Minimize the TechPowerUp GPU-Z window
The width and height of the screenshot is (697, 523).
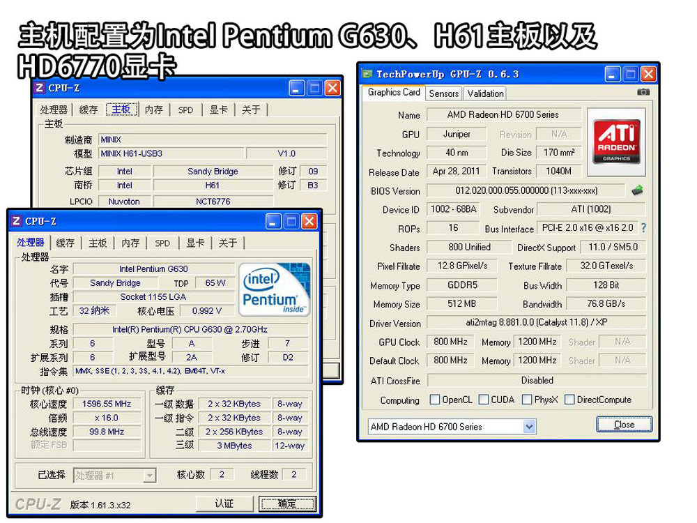(613, 74)
